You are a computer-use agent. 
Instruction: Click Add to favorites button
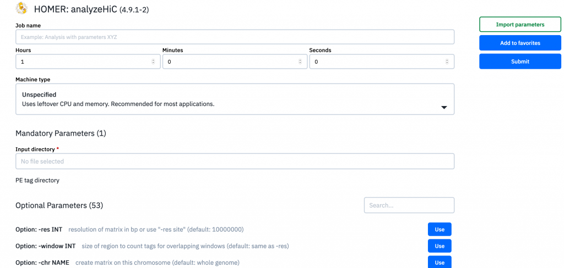point(520,43)
